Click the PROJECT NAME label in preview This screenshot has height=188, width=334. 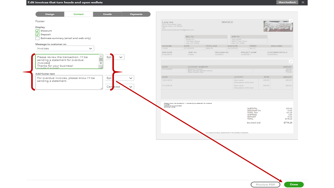pyautogui.click(x=249, y=53)
